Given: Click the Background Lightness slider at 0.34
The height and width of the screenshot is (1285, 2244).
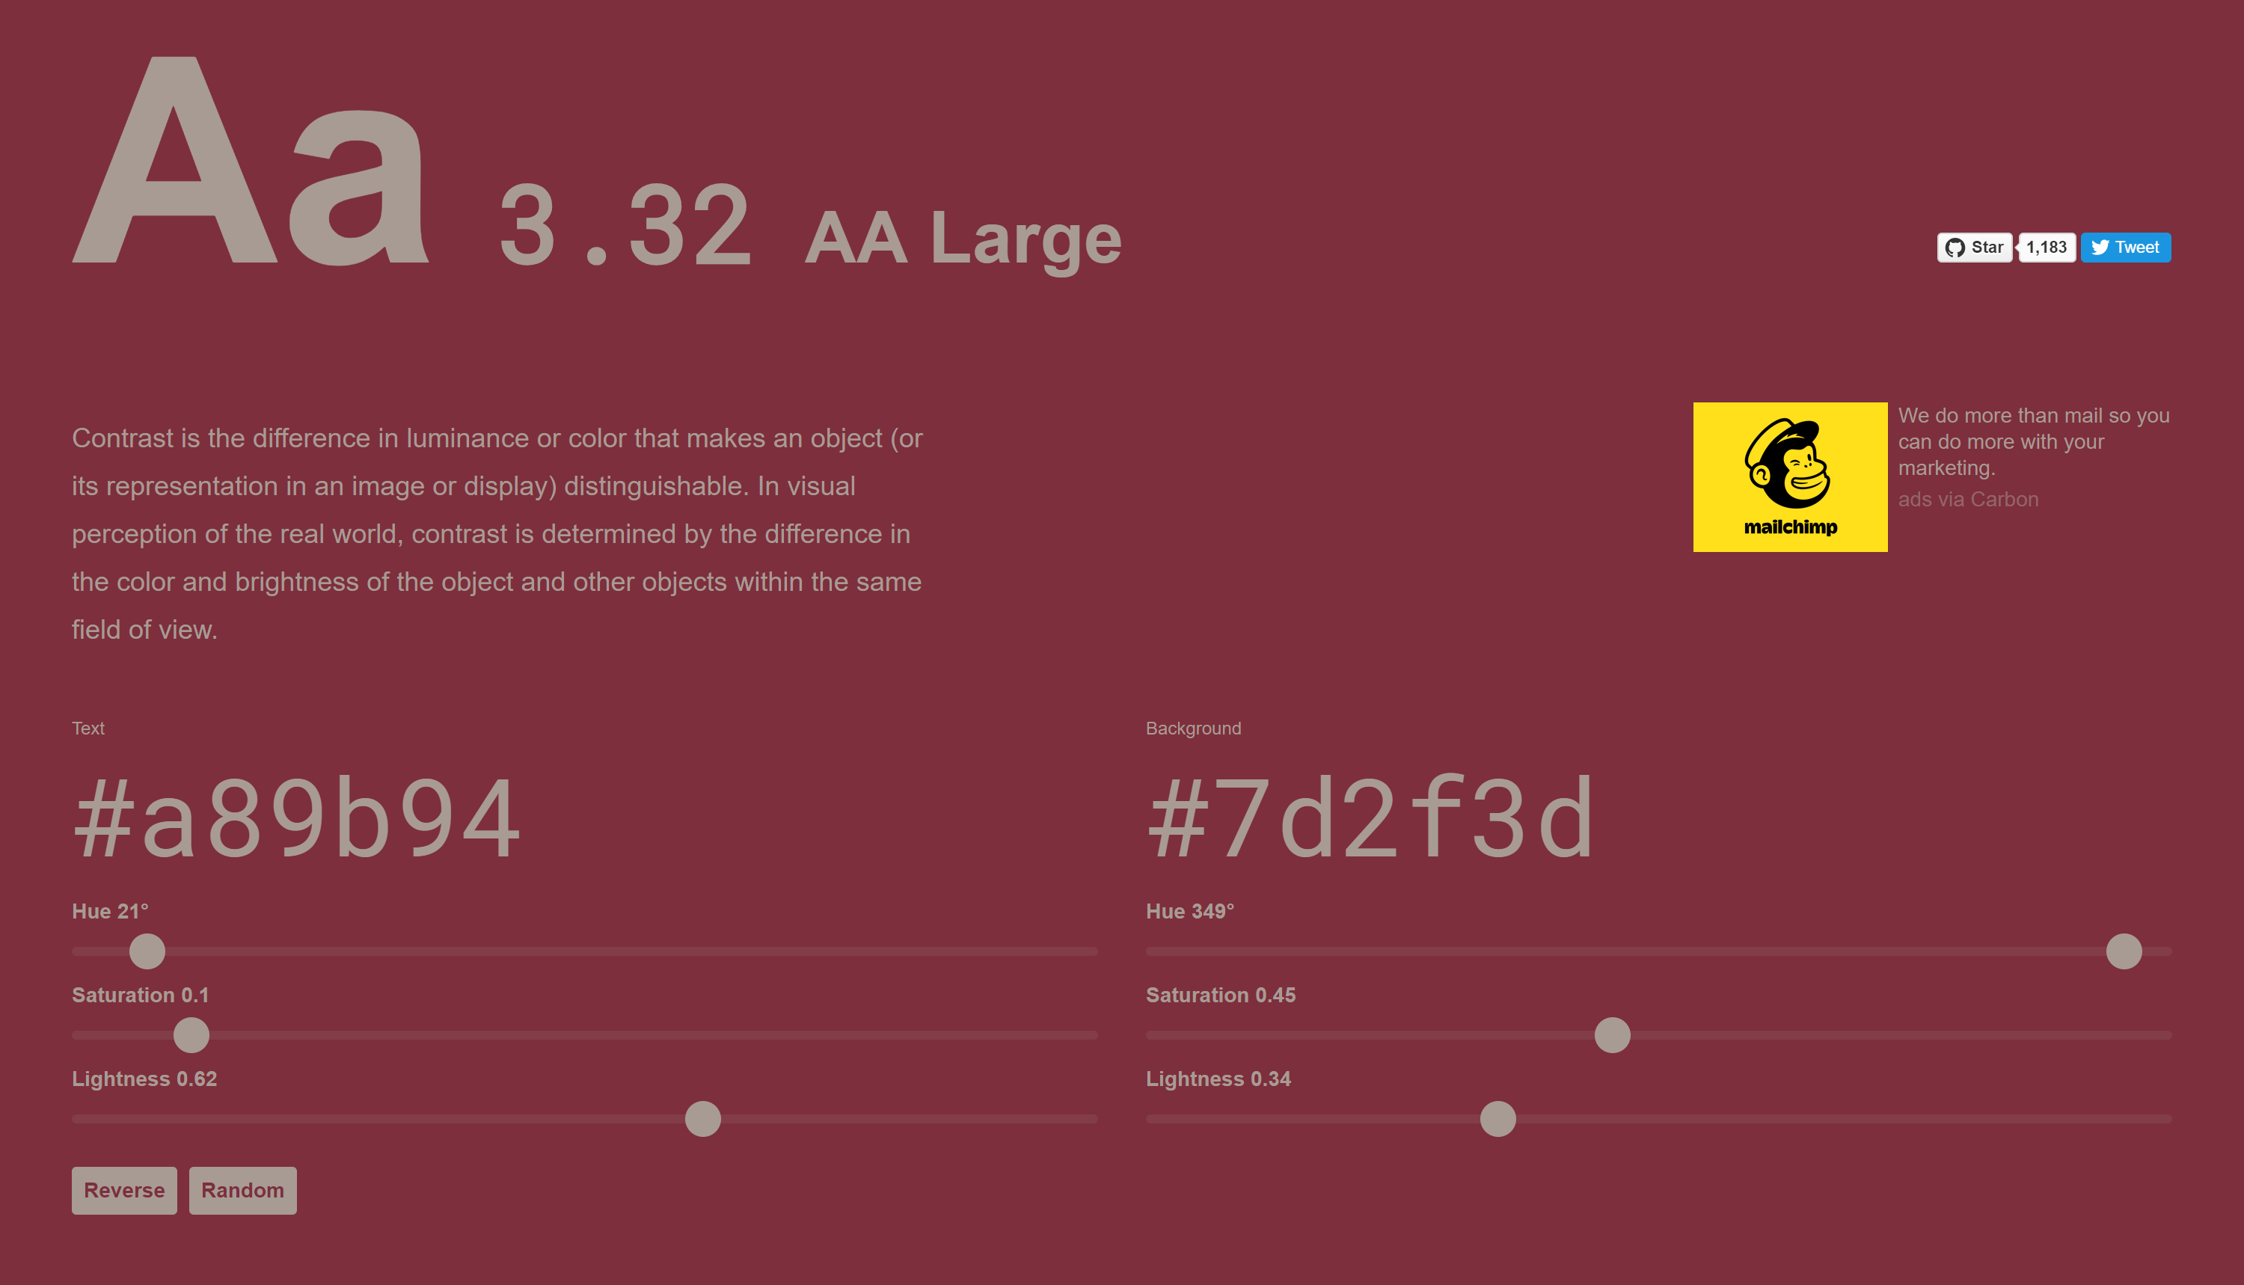Looking at the screenshot, I should (x=1495, y=1117).
